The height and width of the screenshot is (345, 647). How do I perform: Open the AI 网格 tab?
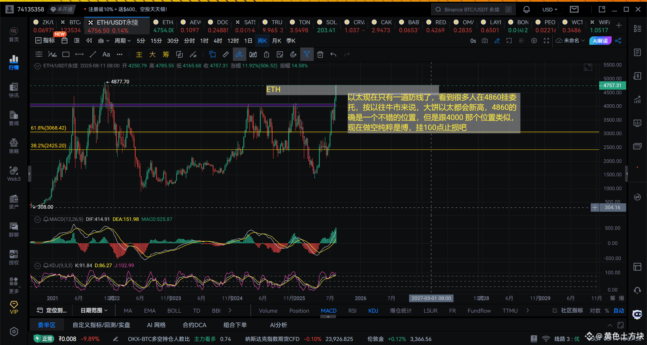point(156,325)
